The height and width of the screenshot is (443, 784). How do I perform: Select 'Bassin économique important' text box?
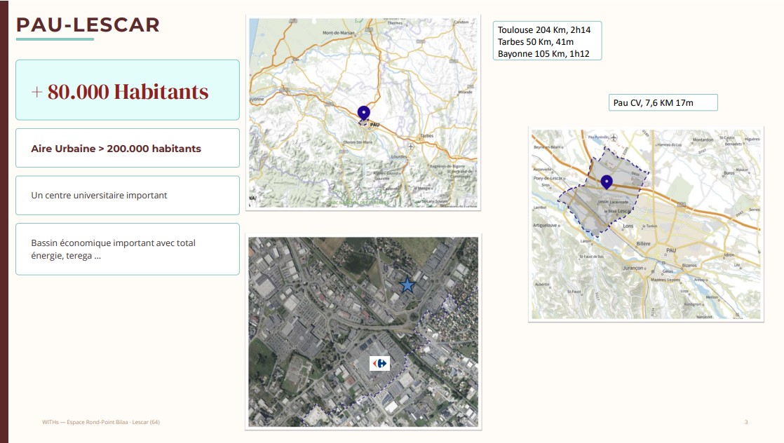[128, 249]
